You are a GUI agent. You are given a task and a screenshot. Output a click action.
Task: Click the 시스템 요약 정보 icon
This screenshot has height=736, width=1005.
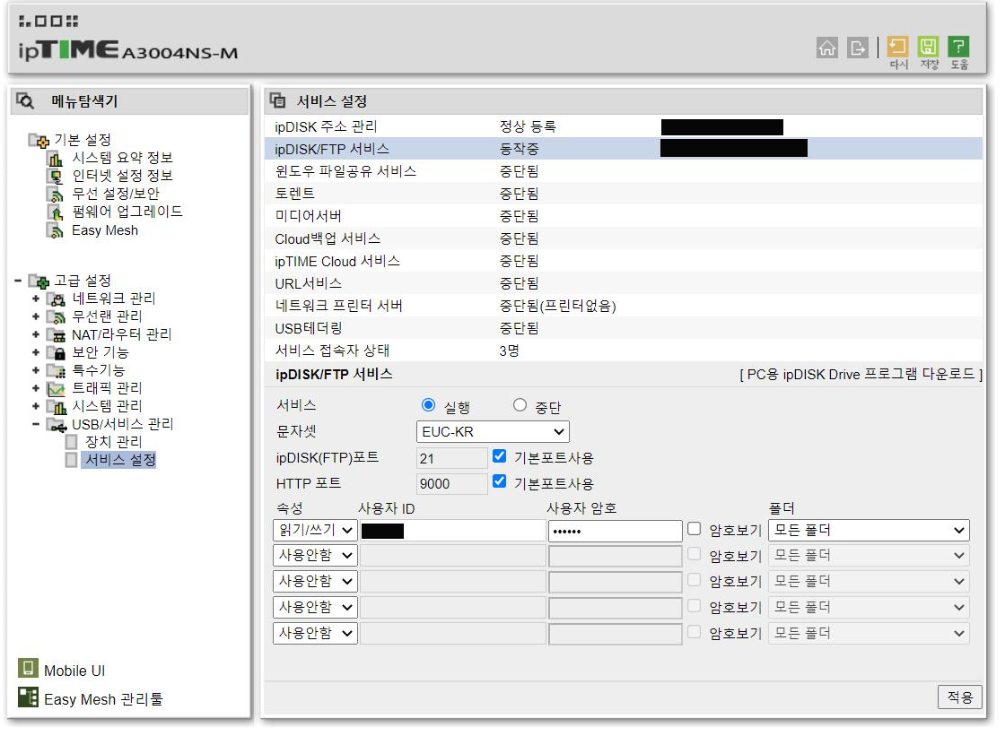click(x=56, y=158)
